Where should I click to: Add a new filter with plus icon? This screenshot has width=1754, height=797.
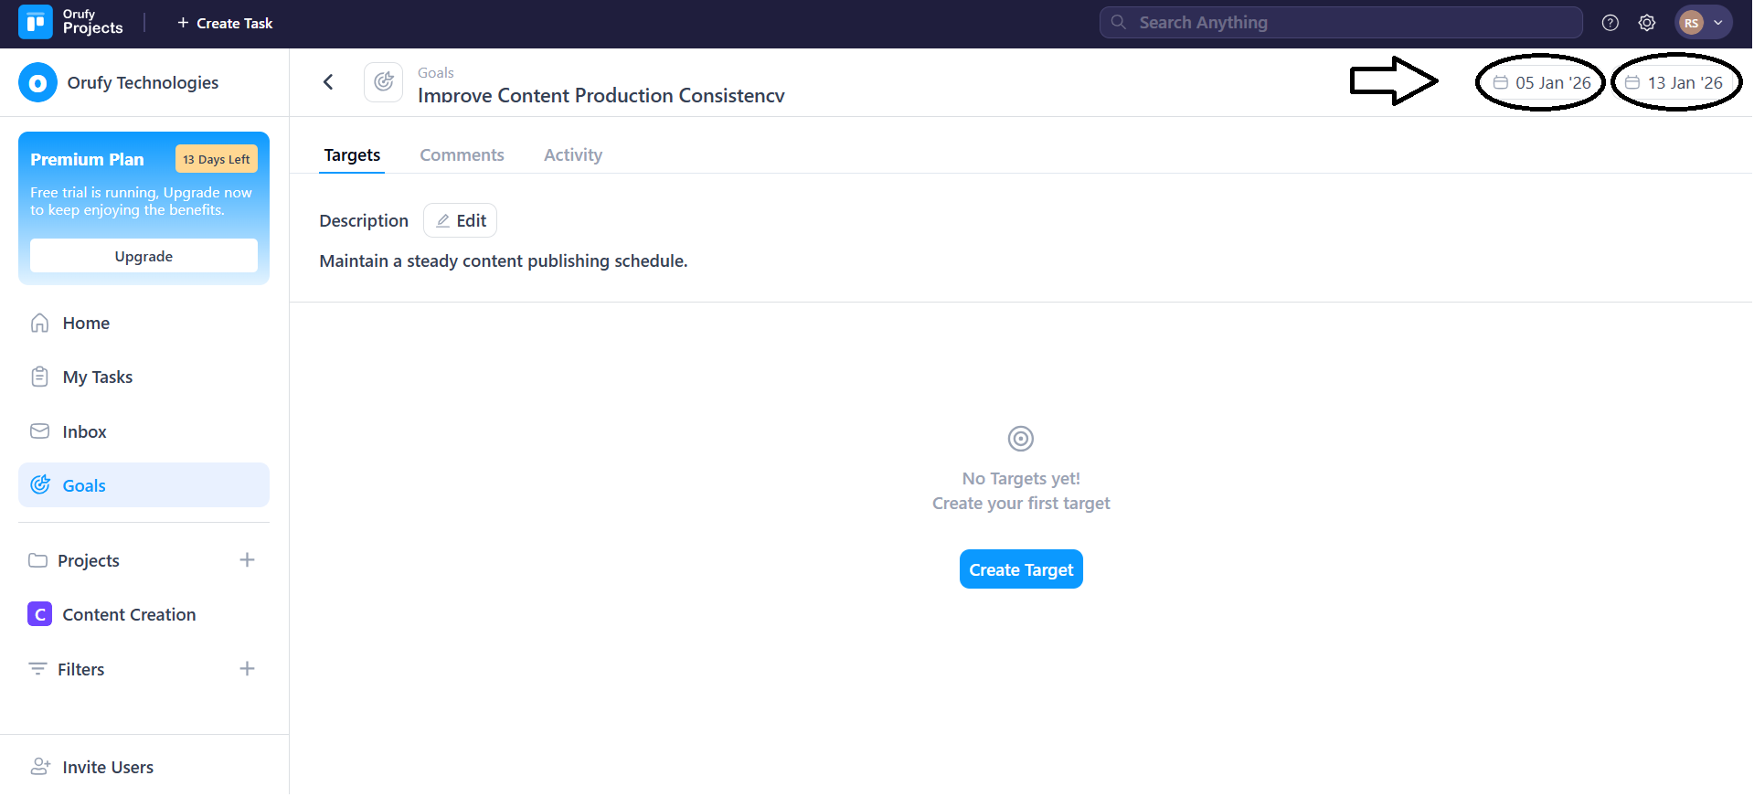(247, 669)
